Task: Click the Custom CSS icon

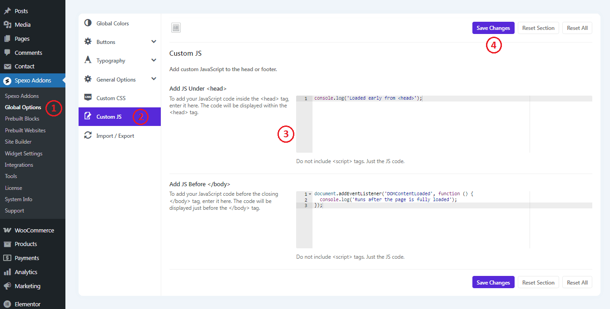Action: (88, 97)
